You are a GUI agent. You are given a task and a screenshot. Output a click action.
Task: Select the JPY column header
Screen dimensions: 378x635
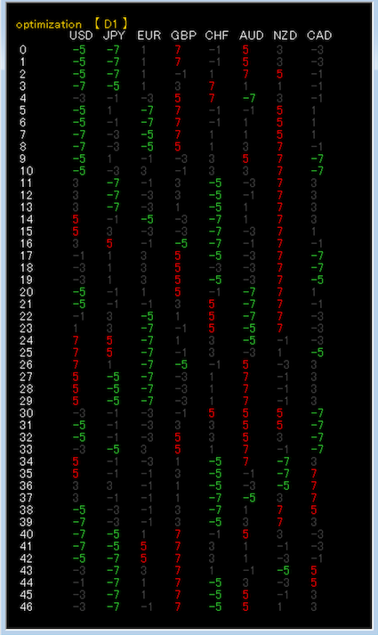click(115, 36)
